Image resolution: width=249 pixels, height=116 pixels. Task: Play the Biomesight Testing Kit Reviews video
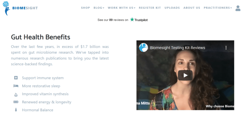185,75
